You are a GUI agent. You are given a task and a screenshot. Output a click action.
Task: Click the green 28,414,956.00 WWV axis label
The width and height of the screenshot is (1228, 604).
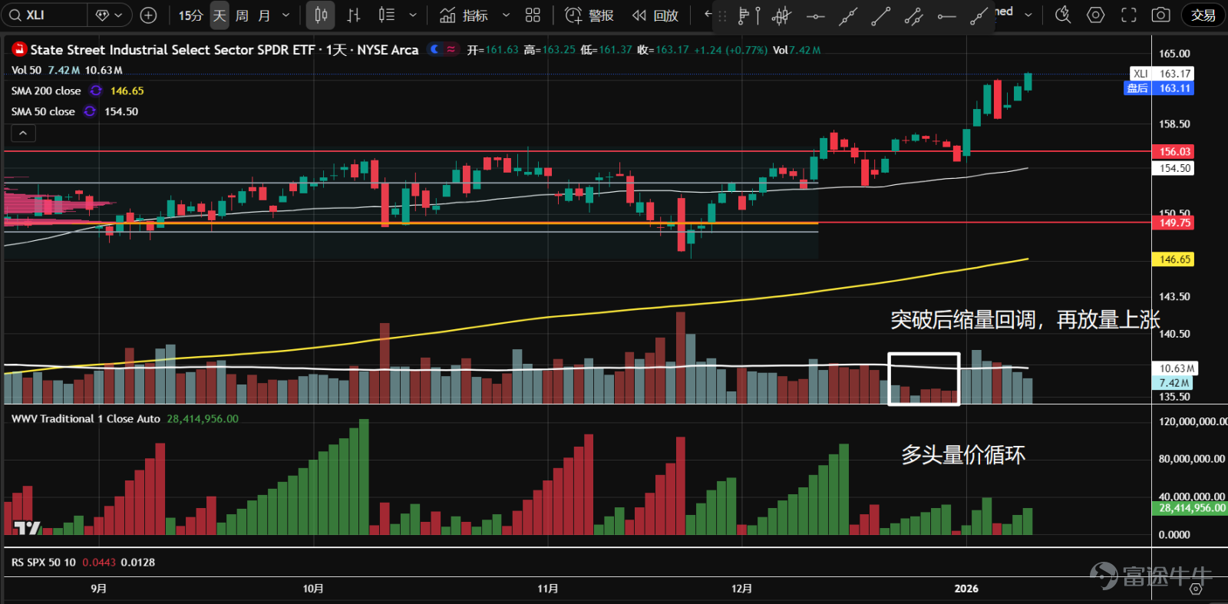[x=1191, y=508]
